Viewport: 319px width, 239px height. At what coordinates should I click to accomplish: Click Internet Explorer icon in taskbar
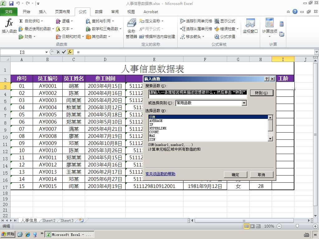[x=27, y=235]
